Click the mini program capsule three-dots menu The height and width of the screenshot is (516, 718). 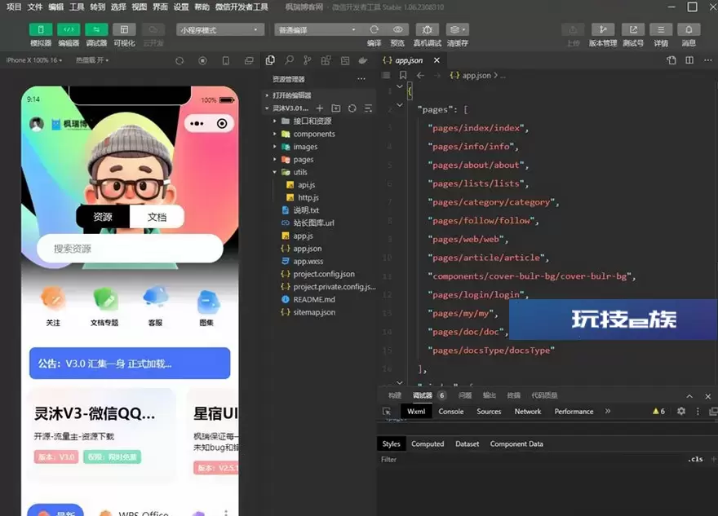point(197,124)
